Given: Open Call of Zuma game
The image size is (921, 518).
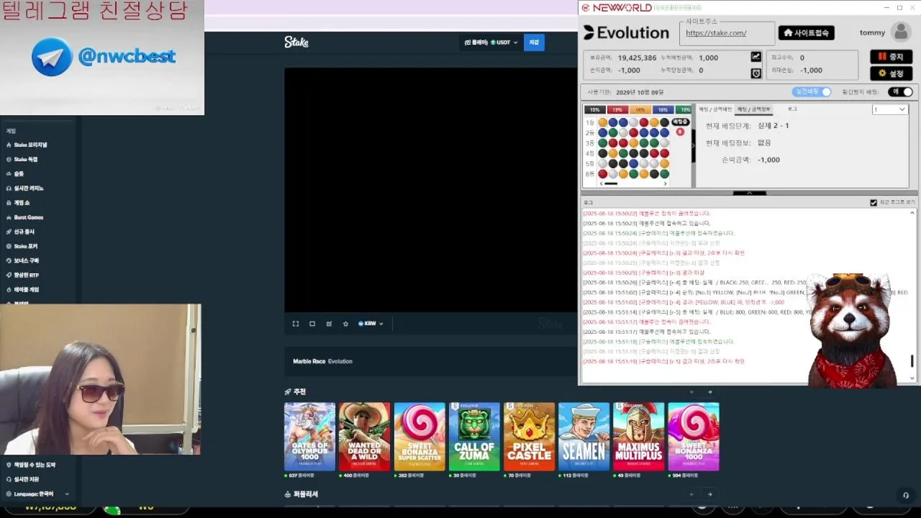Looking at the screenshot, I should [474, 437].
